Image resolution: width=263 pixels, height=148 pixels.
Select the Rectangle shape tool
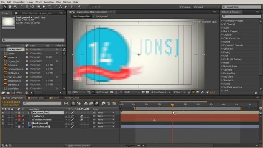(39, 7)
